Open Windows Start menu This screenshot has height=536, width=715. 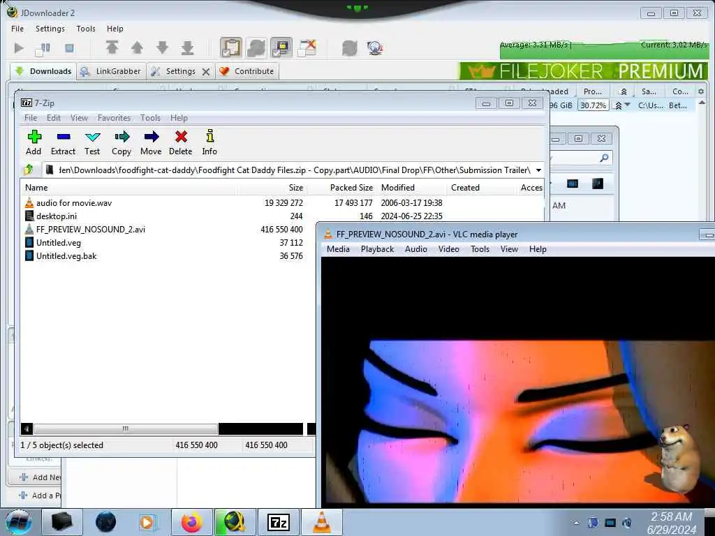point(19,523)
